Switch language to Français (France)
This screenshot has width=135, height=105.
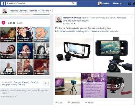21,82
